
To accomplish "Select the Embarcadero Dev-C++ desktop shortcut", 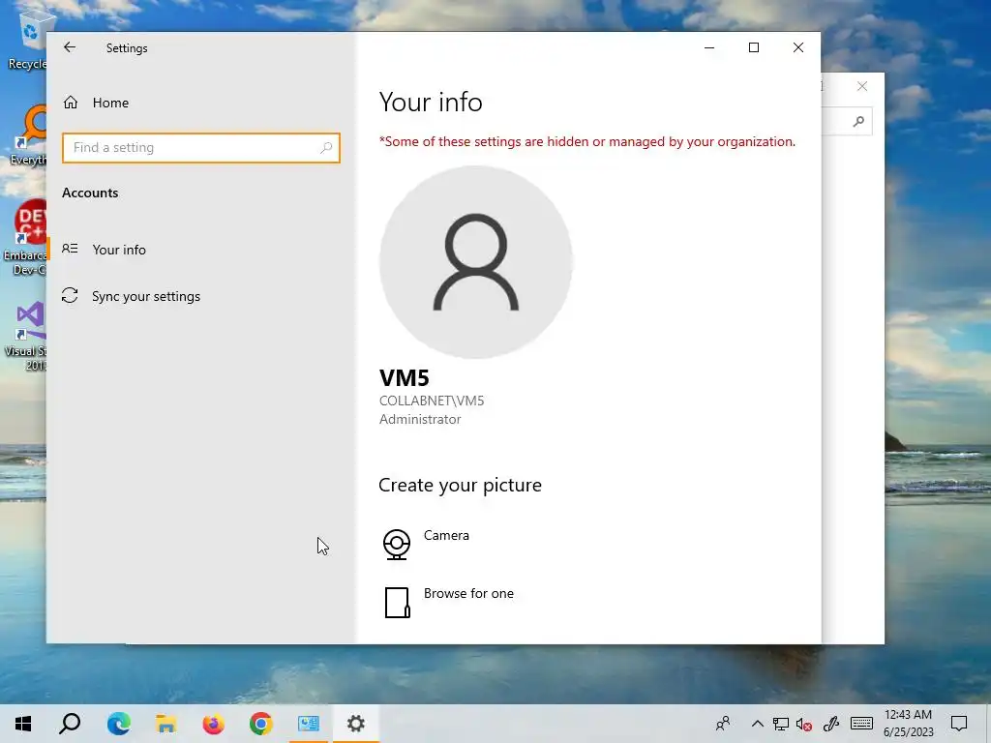I will tap(25, 238).
